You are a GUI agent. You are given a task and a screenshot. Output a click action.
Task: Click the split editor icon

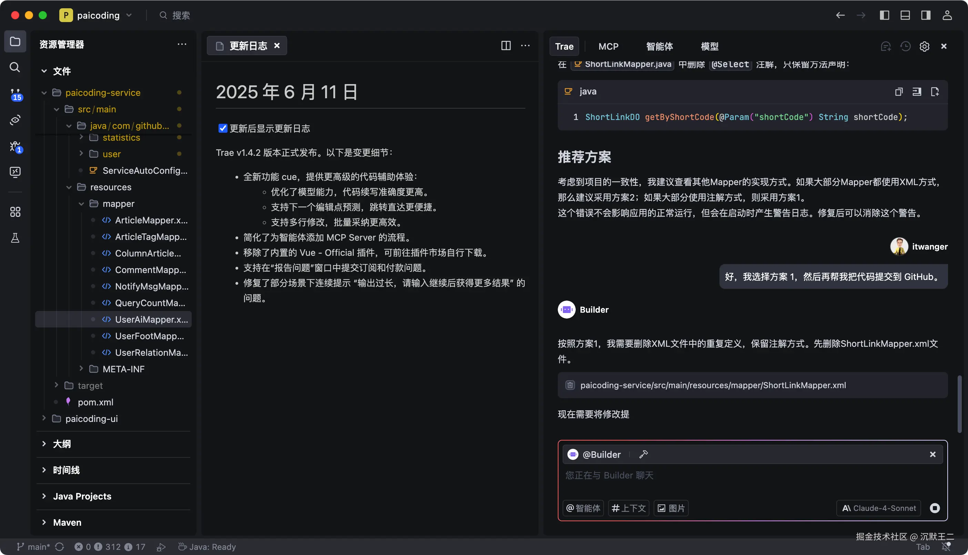pos(506,46)
